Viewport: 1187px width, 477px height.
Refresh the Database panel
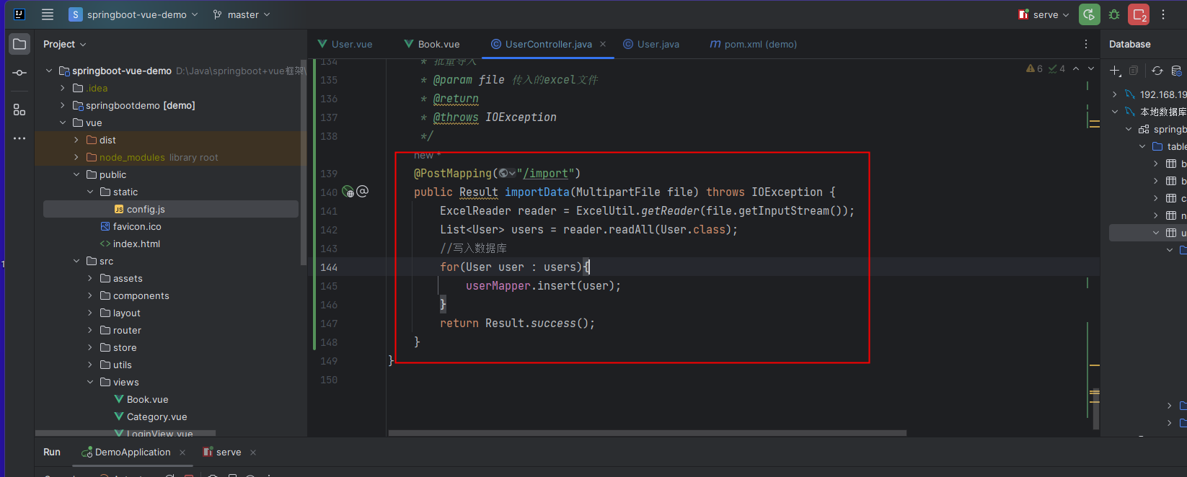(x=1157, y=71)
